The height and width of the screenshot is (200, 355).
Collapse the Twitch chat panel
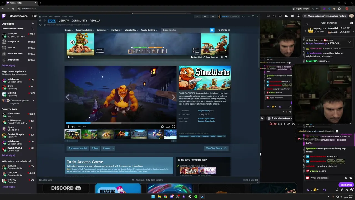pos(307,24)
